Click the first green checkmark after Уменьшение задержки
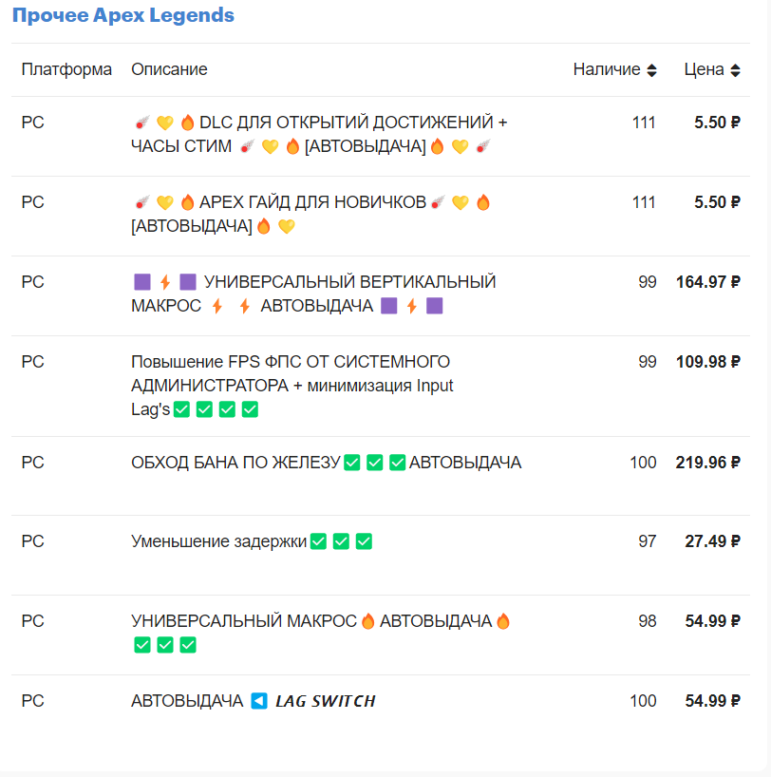Viewport: 771px width, 777px height. (x=318, y=541)
